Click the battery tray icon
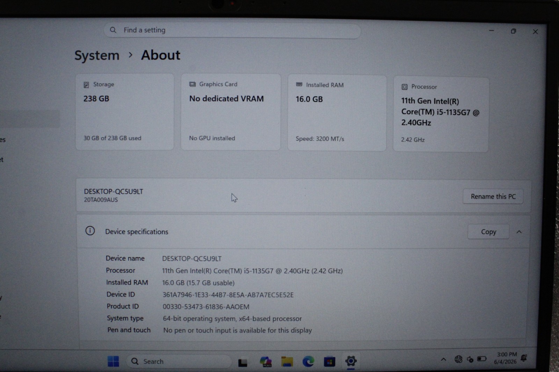The height and width of the screenshot is (372, 559). tap(482, 359)
